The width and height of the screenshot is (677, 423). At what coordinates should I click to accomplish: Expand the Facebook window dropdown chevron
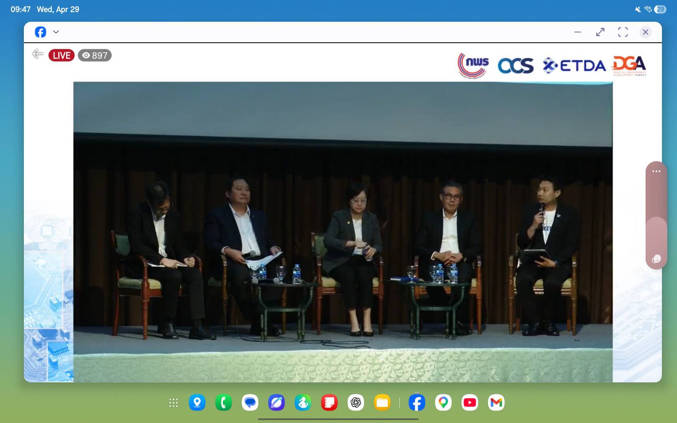click(56, 32)
